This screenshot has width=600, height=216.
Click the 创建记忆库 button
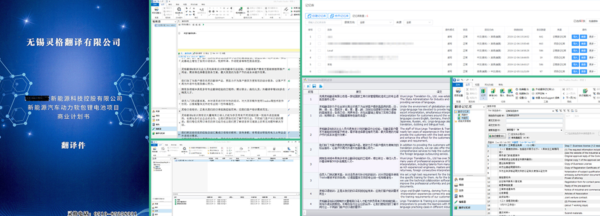tap(316, 16)
